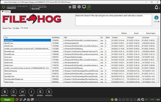Sort by the Path column header
Viewport: 161px width, 102px height.
(x=81, y=37)
